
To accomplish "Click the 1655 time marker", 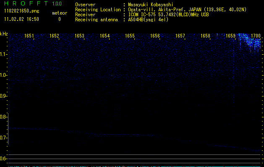I will [130, 36].
